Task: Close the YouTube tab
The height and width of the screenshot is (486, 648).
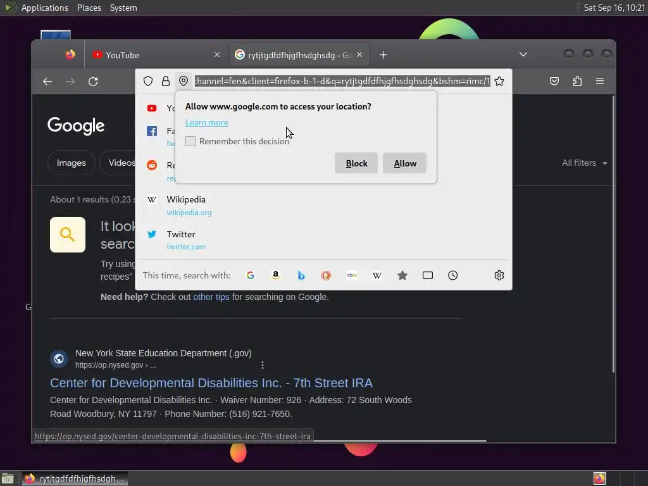Action: (x=217, y=54)
